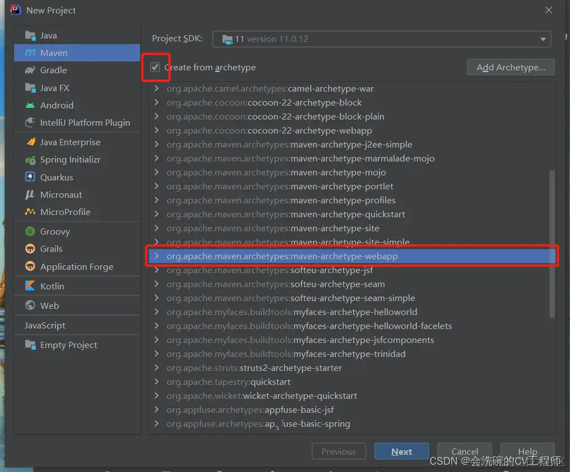
Task: Close the New Project dialog
Action: (x=549, y=10)
